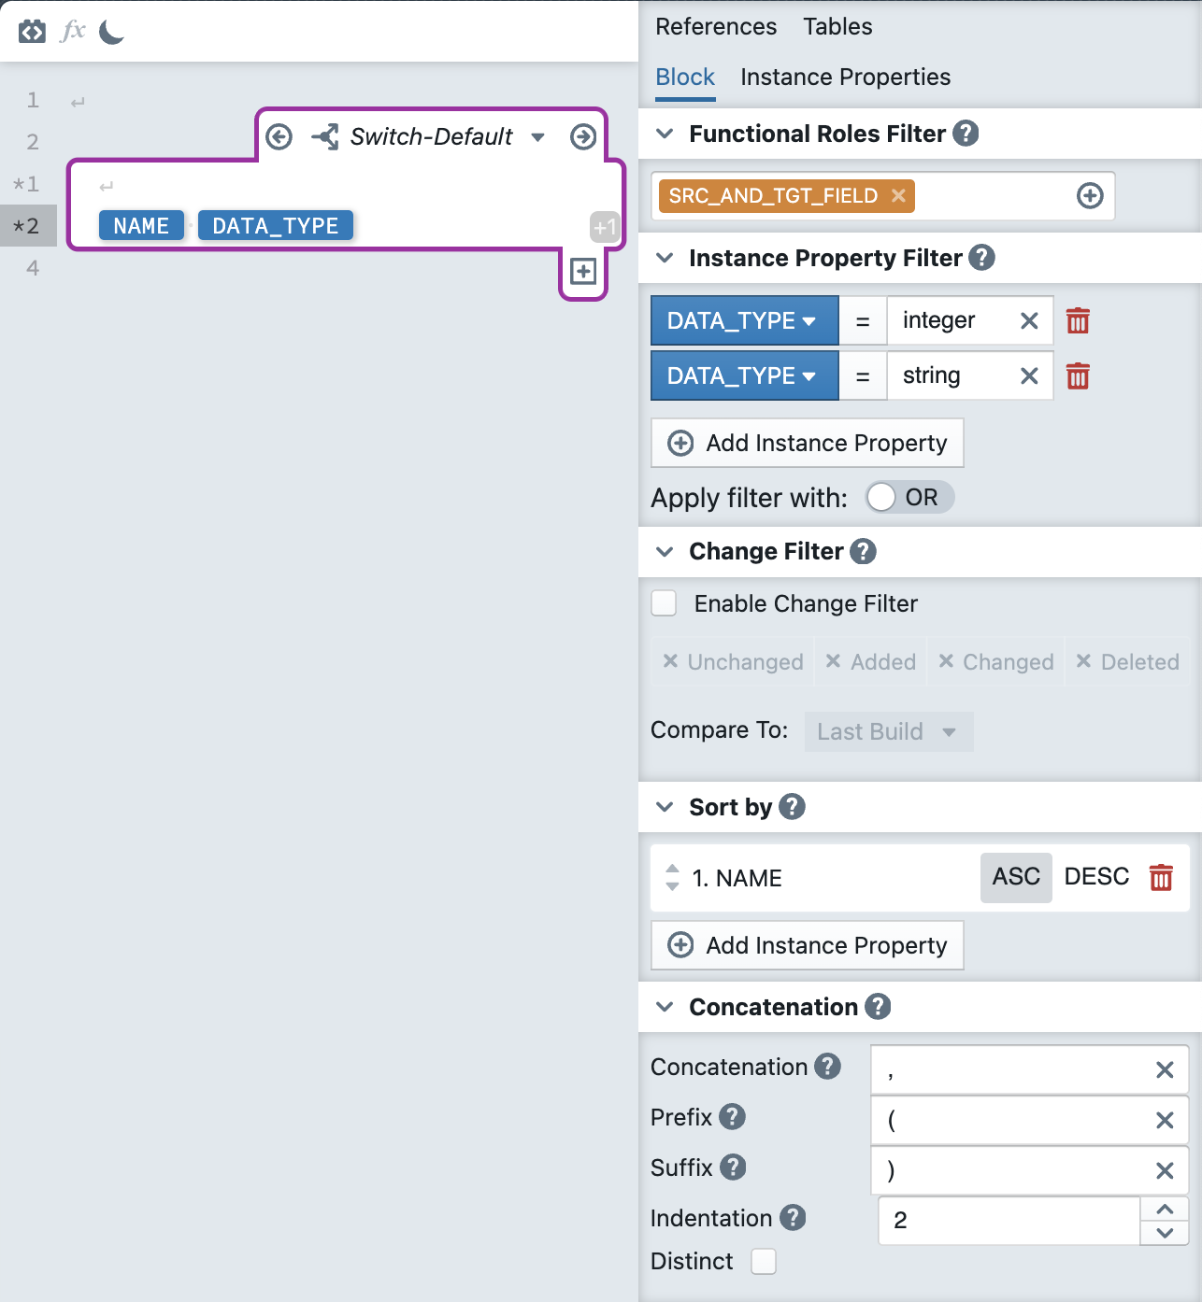Click the code snapshot icon in toolbar
The image size is (1202, 1302).
[32, 32]
